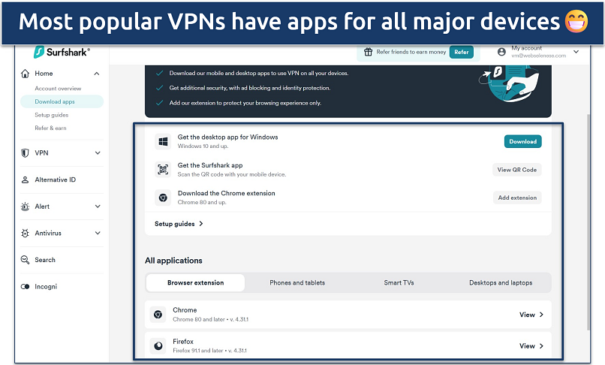Screen dimensions: 605x365
Task: Expand the VPN menu
Action: (97, 153)
